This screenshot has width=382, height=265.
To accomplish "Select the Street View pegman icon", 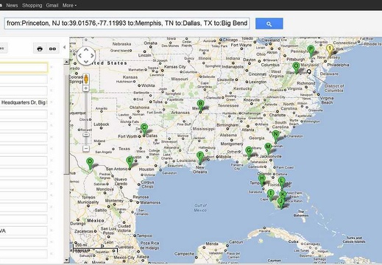I will point(86,79).
